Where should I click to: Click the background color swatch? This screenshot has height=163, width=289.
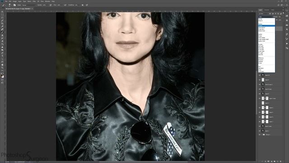pos(3,77)
